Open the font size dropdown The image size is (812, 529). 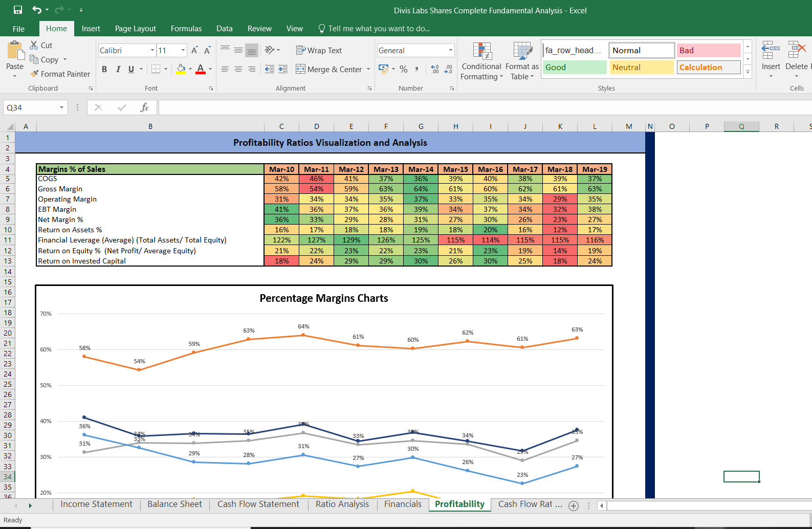point(183,50)
